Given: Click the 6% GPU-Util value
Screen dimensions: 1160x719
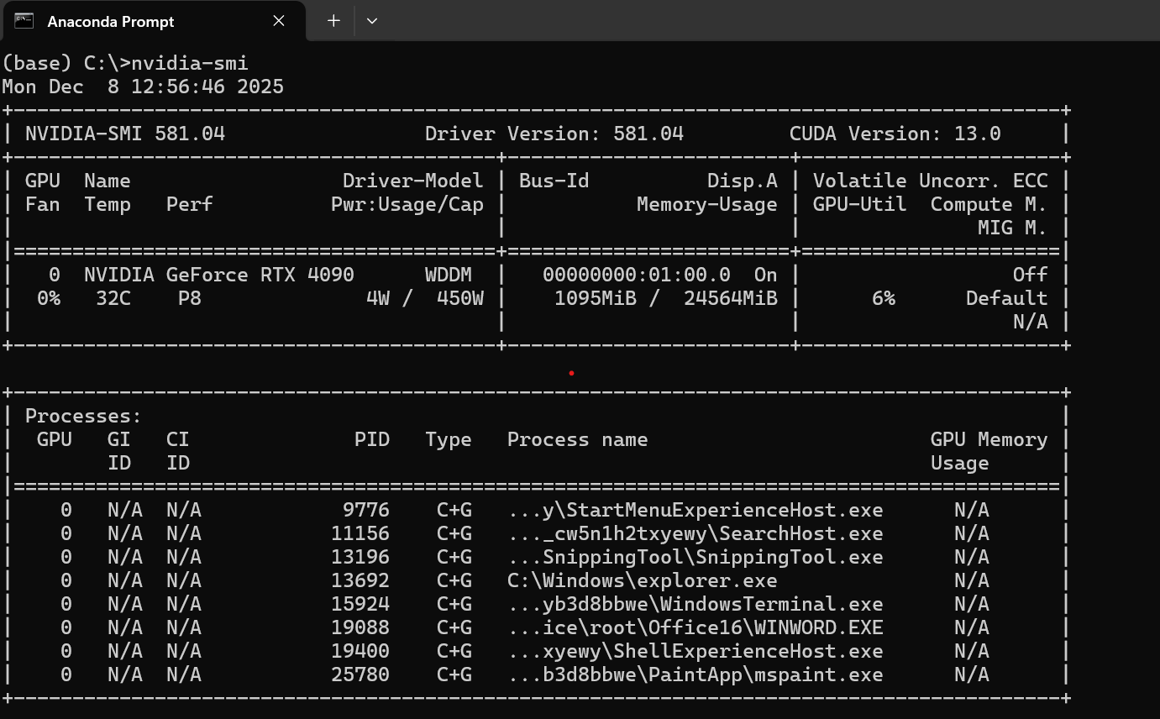Looking at the screenshot, I should [x=883, y=298].
